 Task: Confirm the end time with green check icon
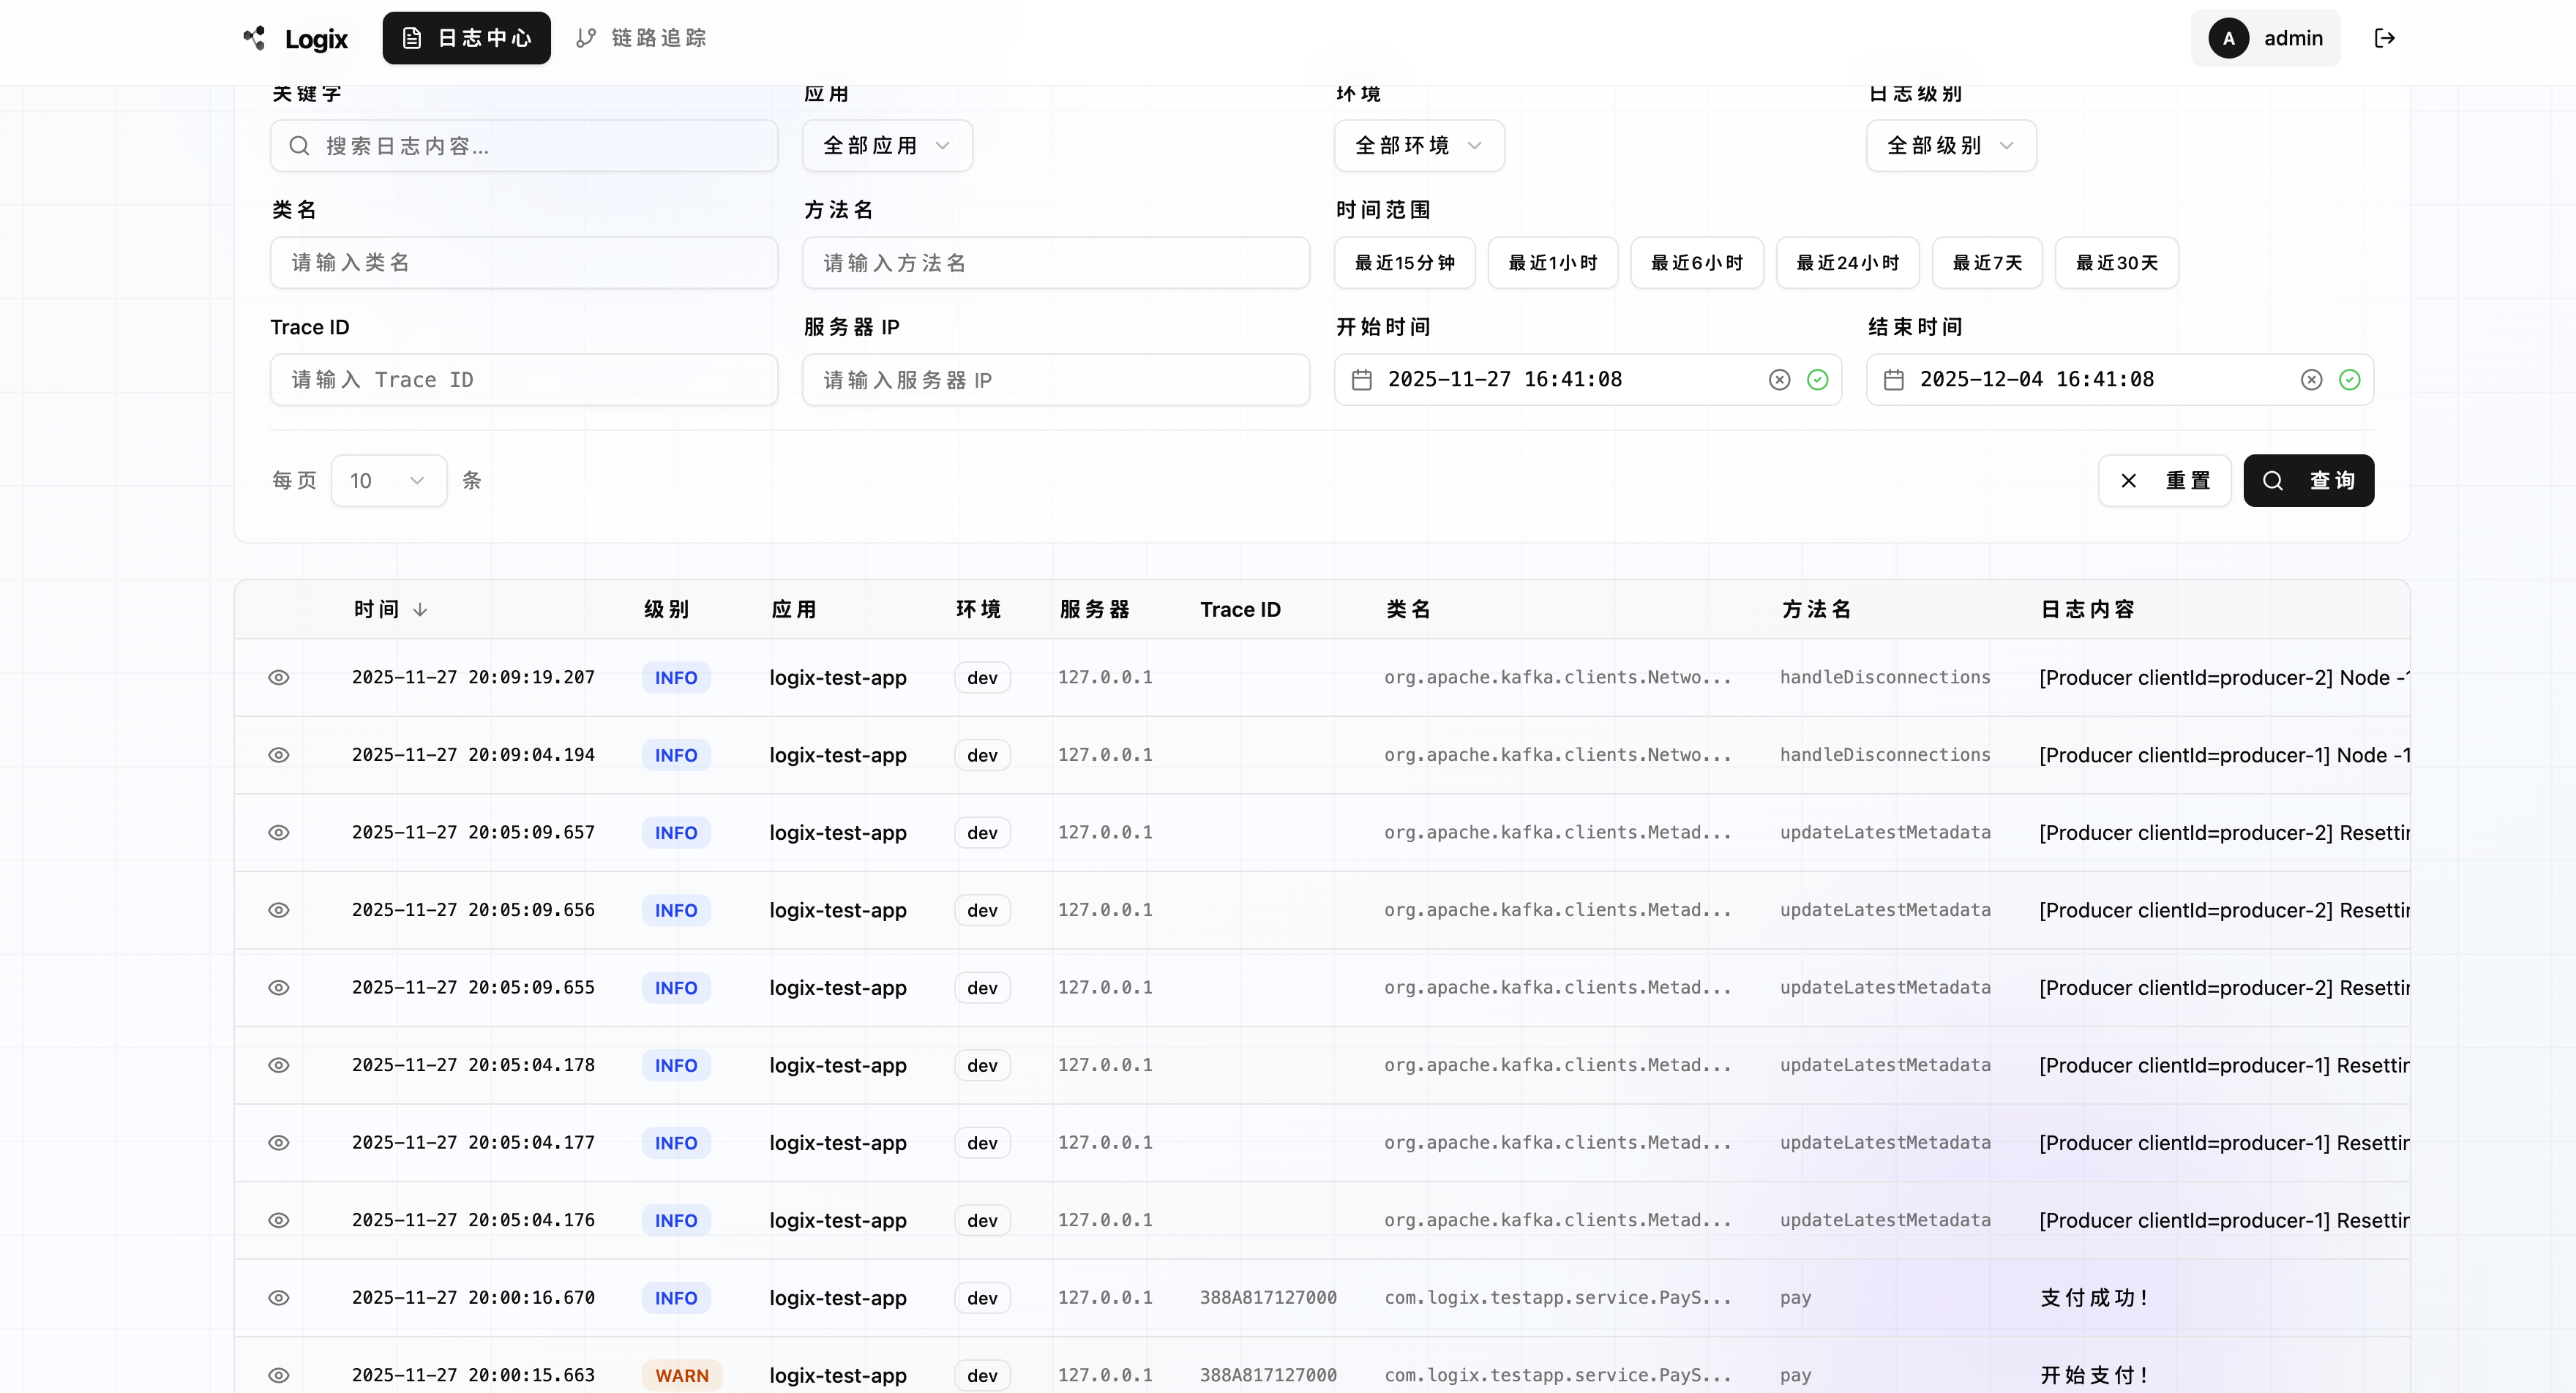[x=2349, y=380]
